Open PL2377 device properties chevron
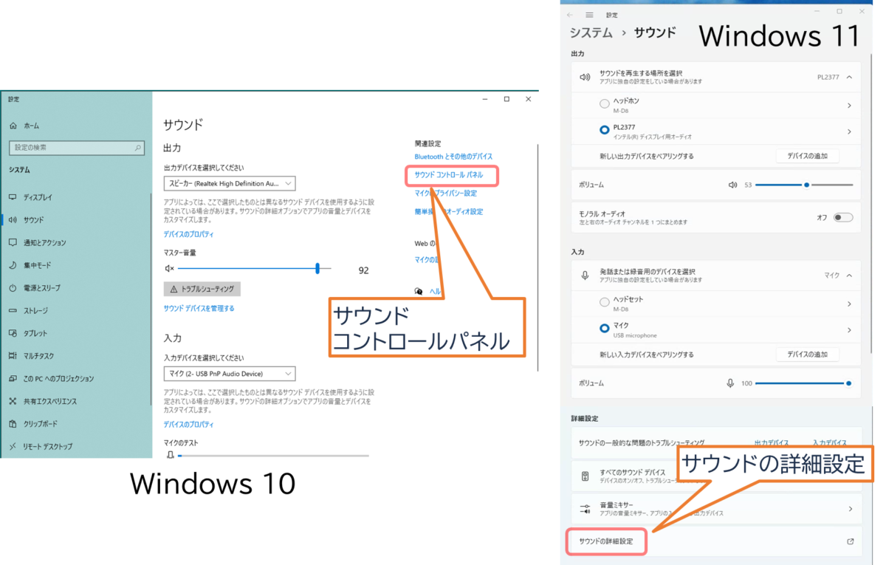Image resolution: width=886 pixels, height=565 pixels. tap(850, 131)
